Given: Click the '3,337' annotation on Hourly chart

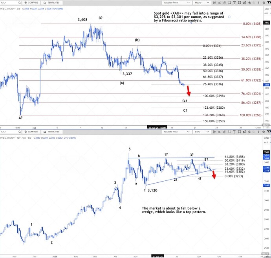Looking at the screenshot, I should click(x=127, y=74).
